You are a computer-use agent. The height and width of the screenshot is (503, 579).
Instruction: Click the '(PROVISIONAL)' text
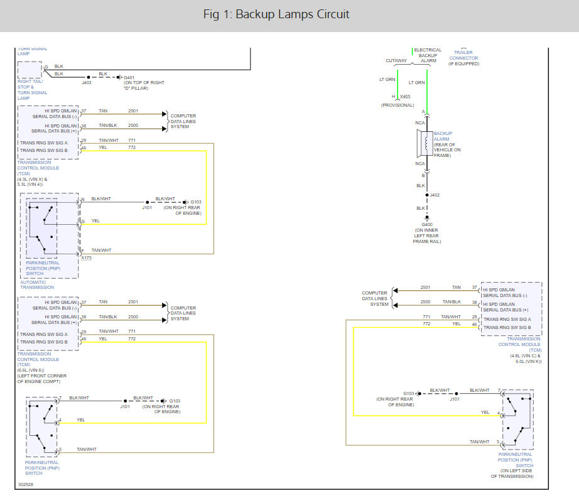point(398,105)
